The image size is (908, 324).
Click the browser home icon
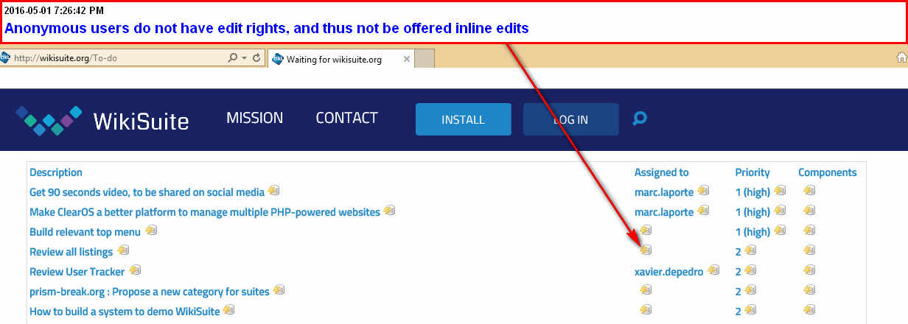[x=901, y=58]
